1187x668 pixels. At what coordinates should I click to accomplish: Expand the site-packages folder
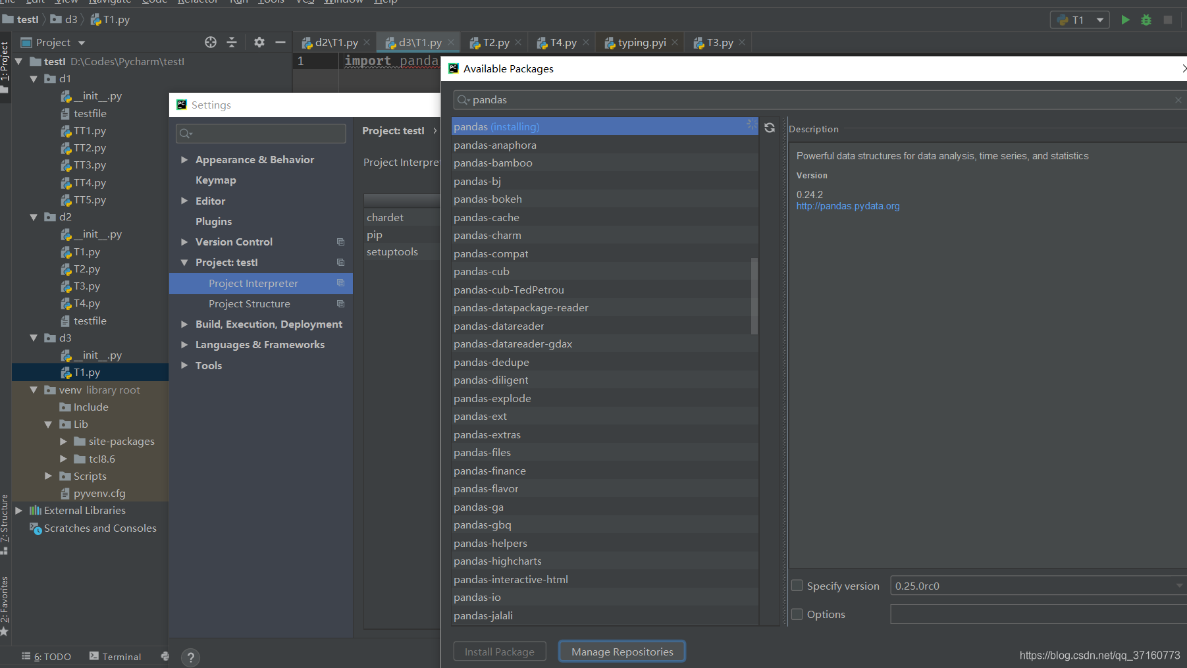pos(63,442)
